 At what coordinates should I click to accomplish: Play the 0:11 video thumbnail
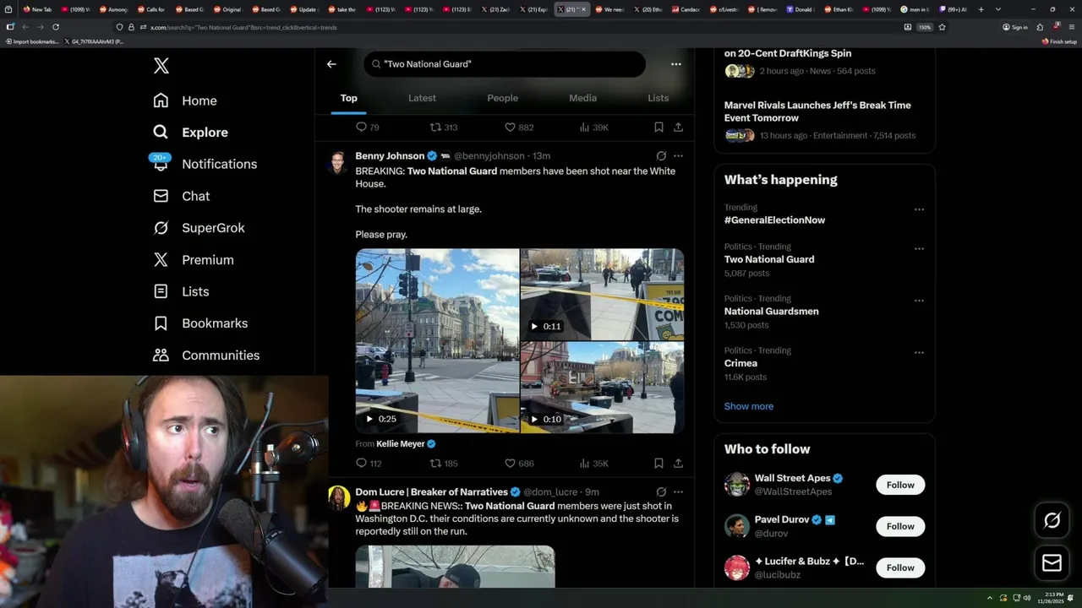tap(602, 294)
